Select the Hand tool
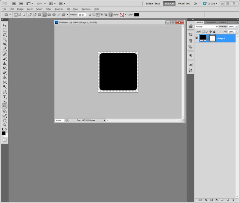Image resolution: width=240 pixels, height=203 pixels. pyautogui.click(x=4, y=121)
